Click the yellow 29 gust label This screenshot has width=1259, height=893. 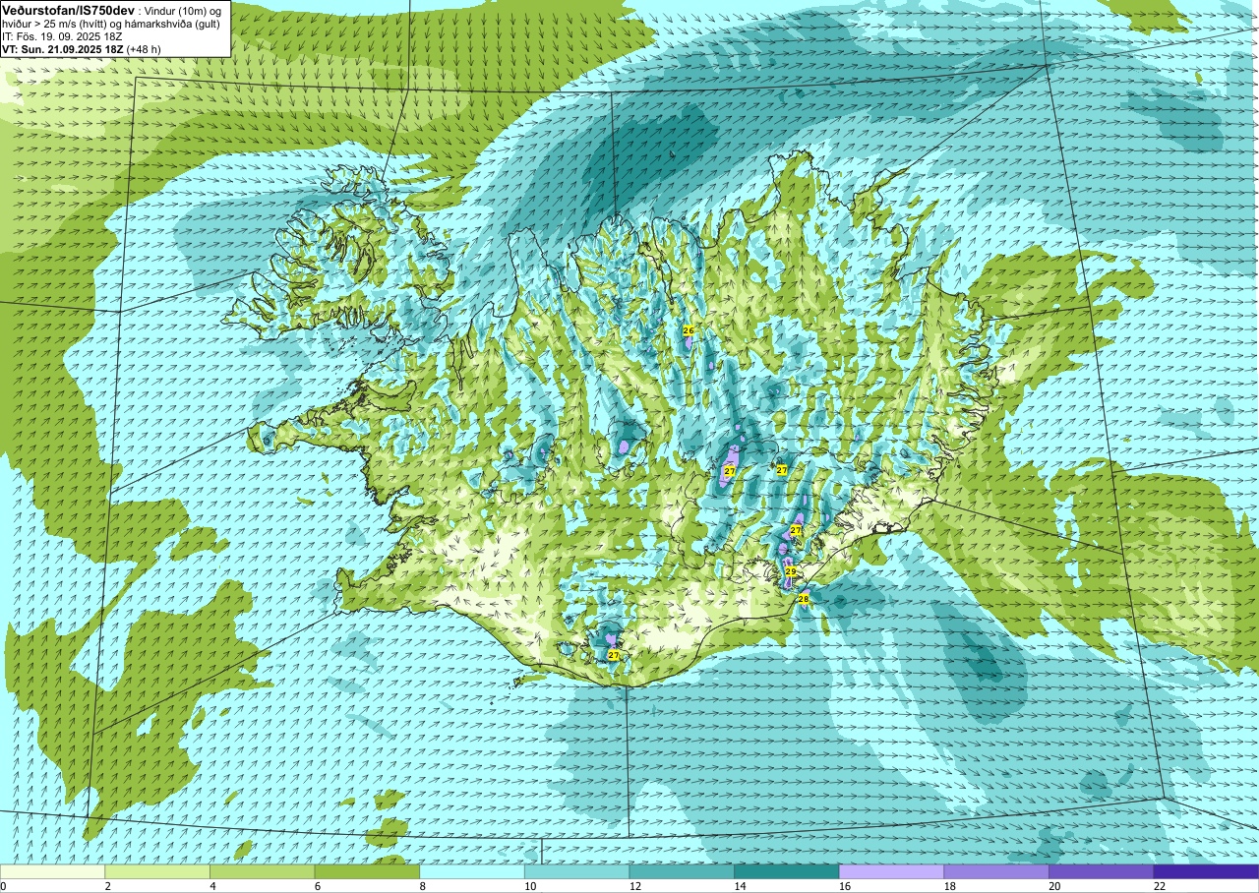790,571
